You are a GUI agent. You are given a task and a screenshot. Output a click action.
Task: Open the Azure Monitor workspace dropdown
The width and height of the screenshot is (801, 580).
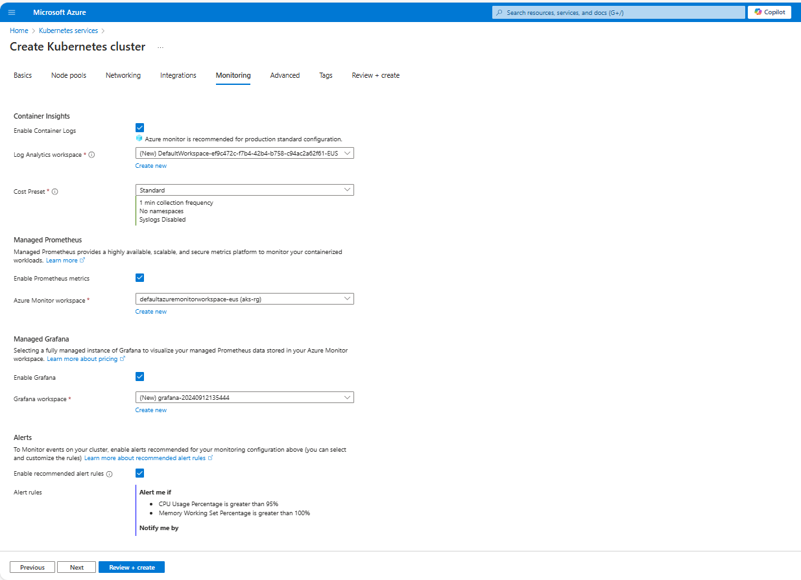coord(245,299)
